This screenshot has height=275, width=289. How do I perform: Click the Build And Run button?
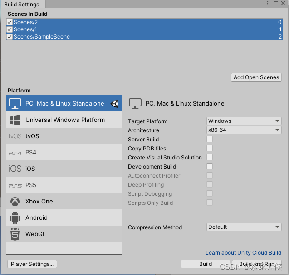[x=257, y=264]
